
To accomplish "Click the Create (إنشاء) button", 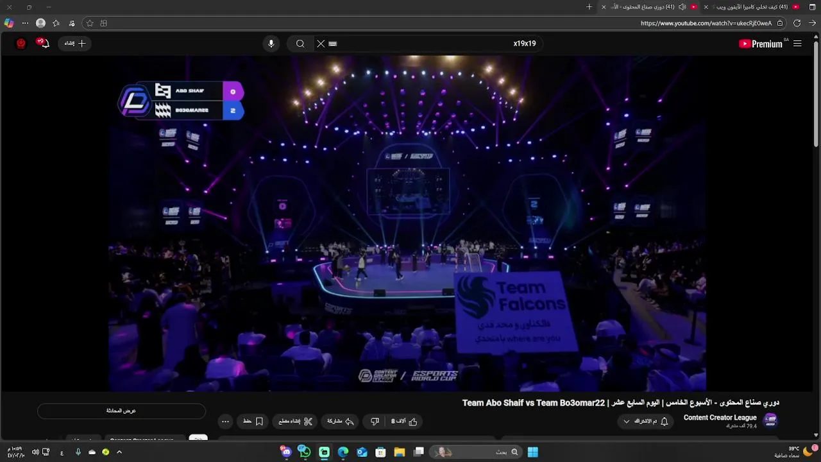I will pyautogui.click(x=75, y=44).
